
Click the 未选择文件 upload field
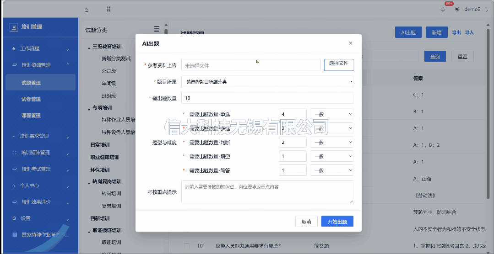251,65
